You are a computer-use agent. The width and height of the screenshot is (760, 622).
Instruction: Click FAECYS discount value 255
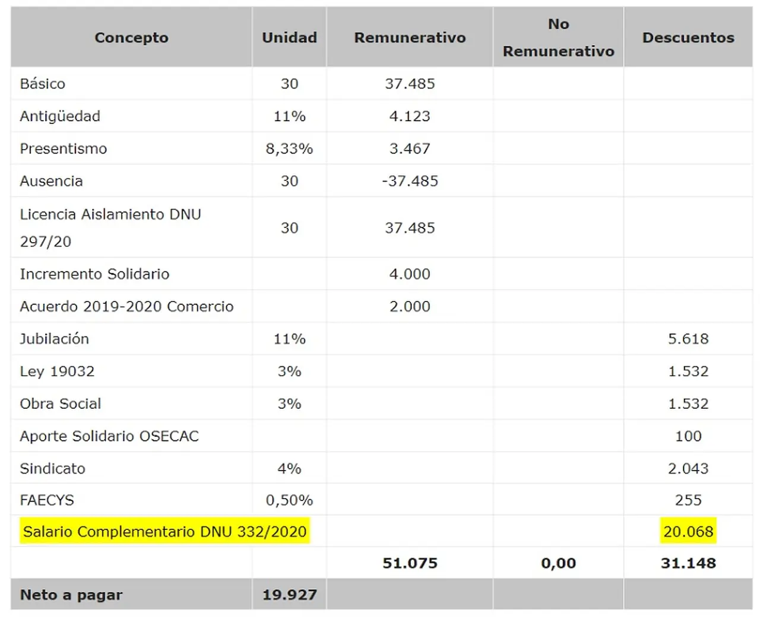(688, 500)
